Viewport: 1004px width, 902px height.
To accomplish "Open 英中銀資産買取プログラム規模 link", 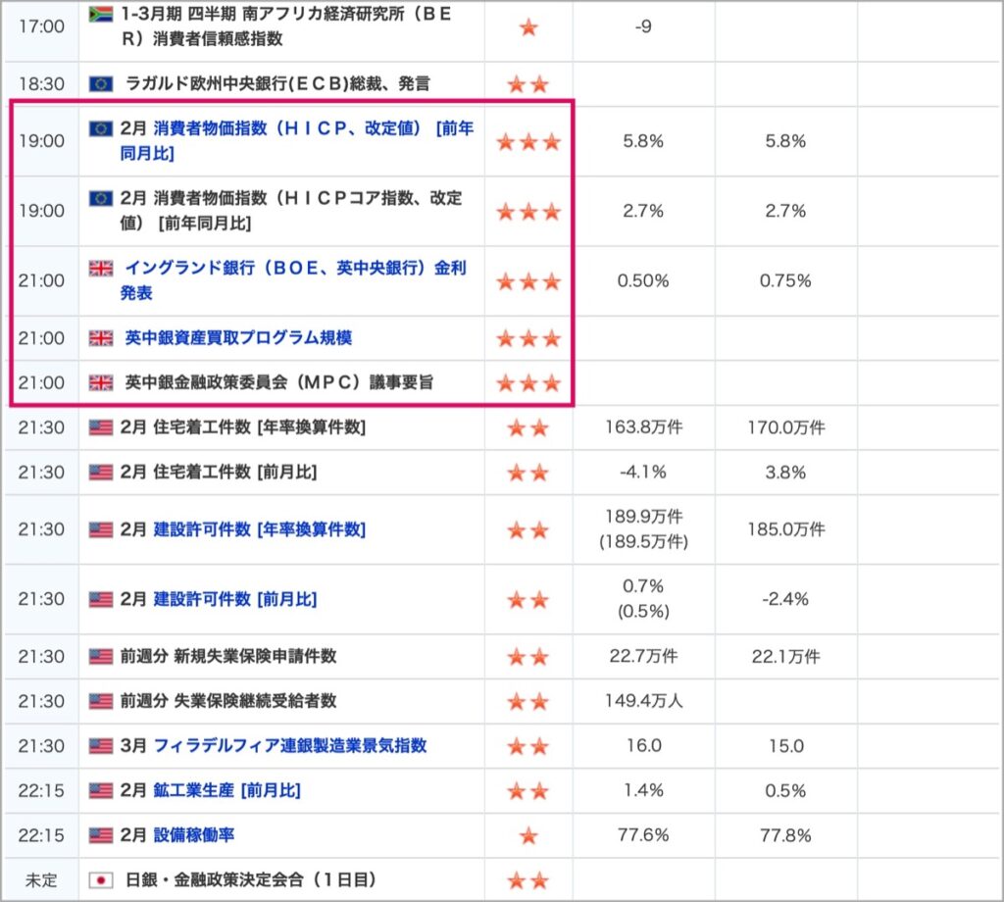I will pyautogui.click(x=238, y=338).
